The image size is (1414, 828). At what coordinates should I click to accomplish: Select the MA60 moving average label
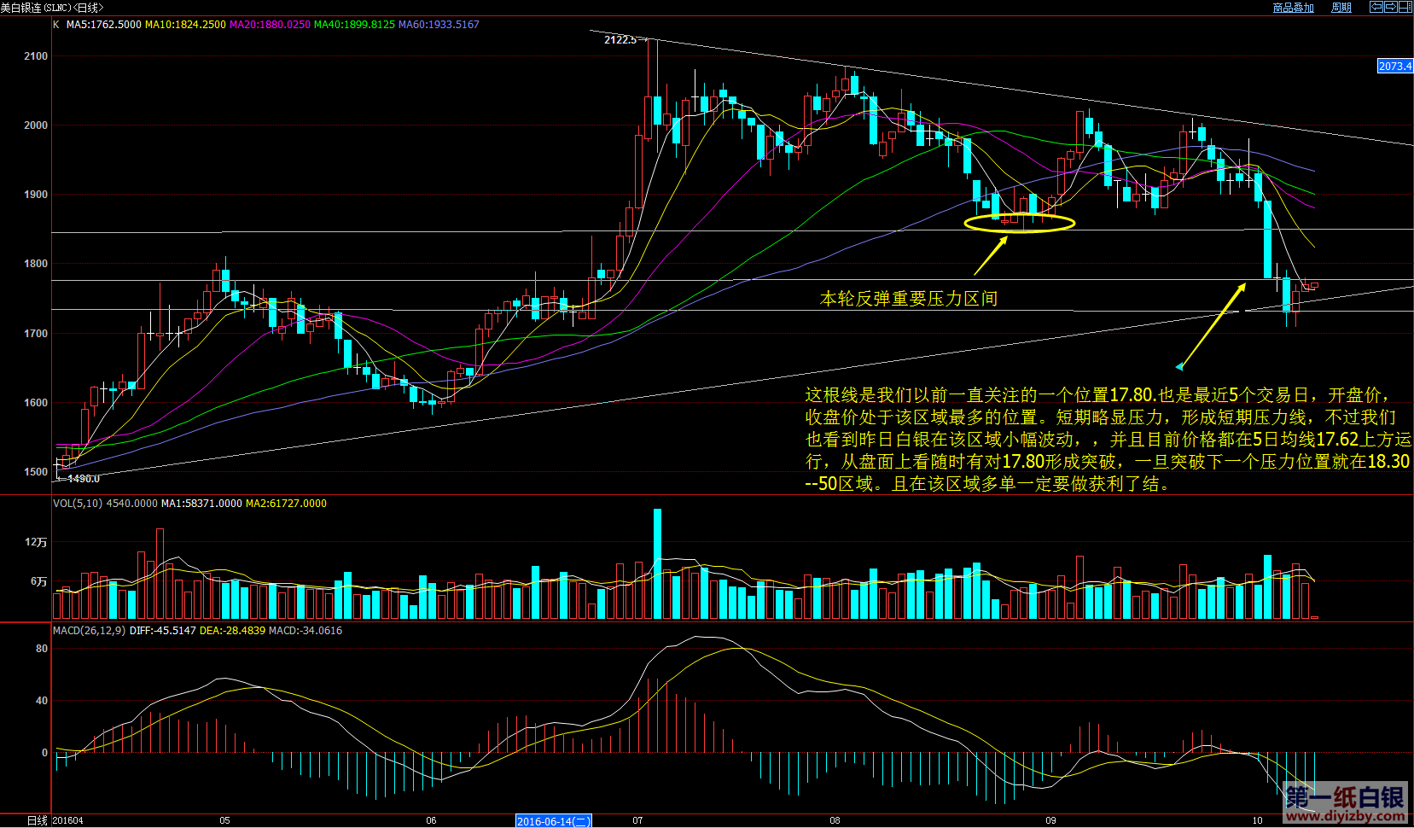tap(439, 25)
